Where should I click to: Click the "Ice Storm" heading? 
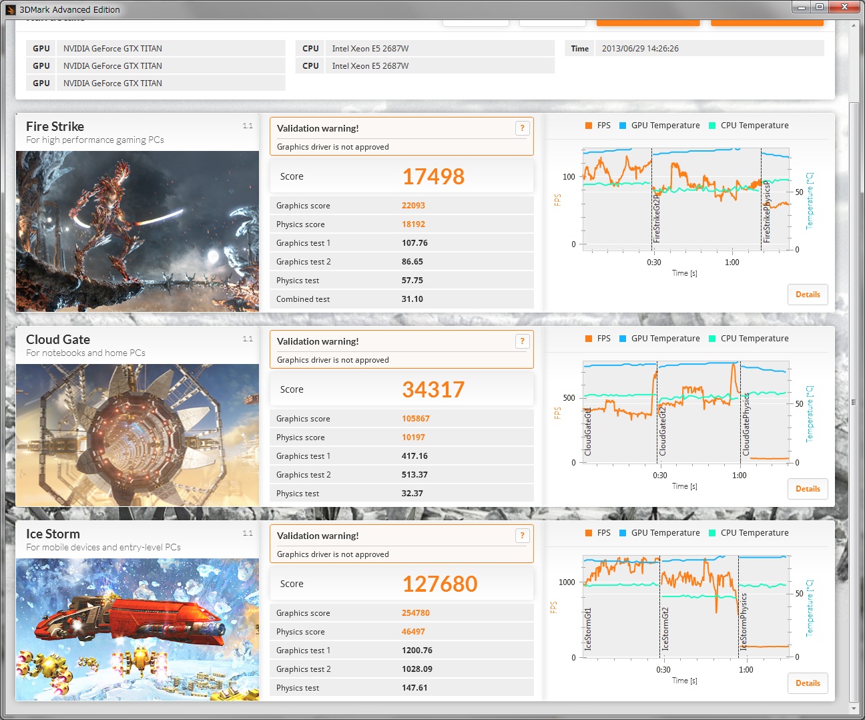coord(53,534)
